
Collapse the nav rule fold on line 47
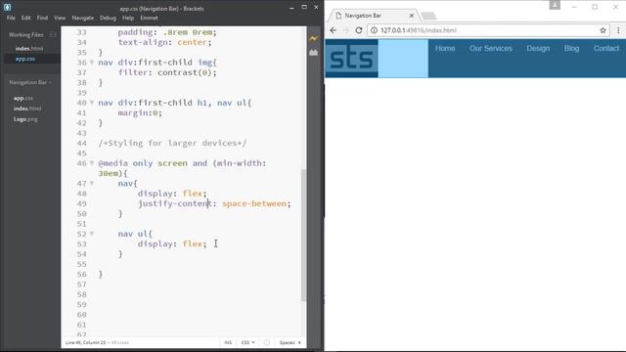[92, 183]
